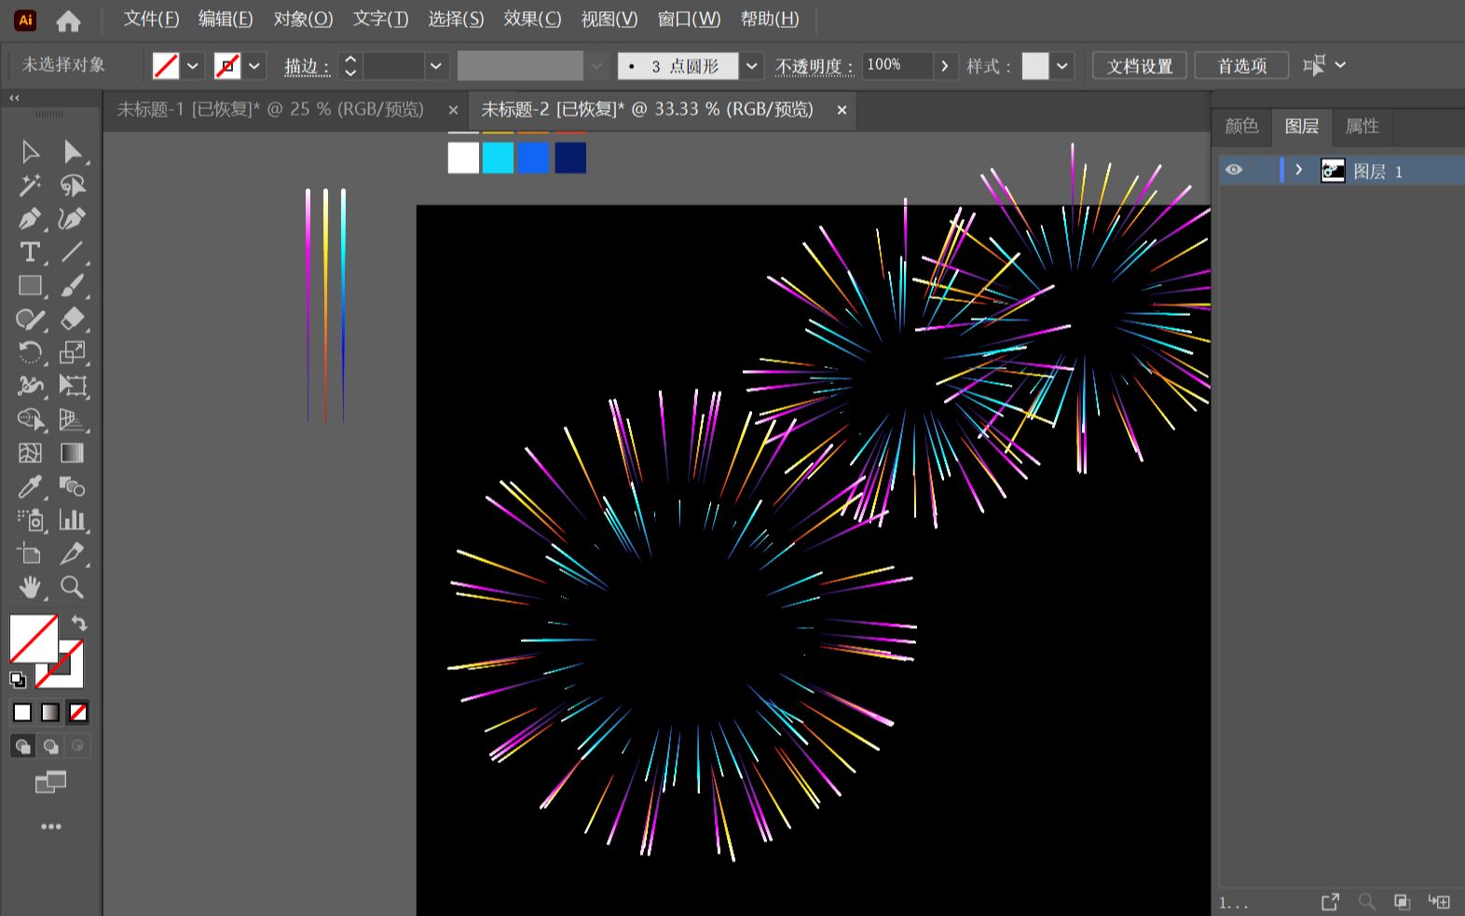
Task: Select the Selection tool arrow
Action: click(30, 152)
